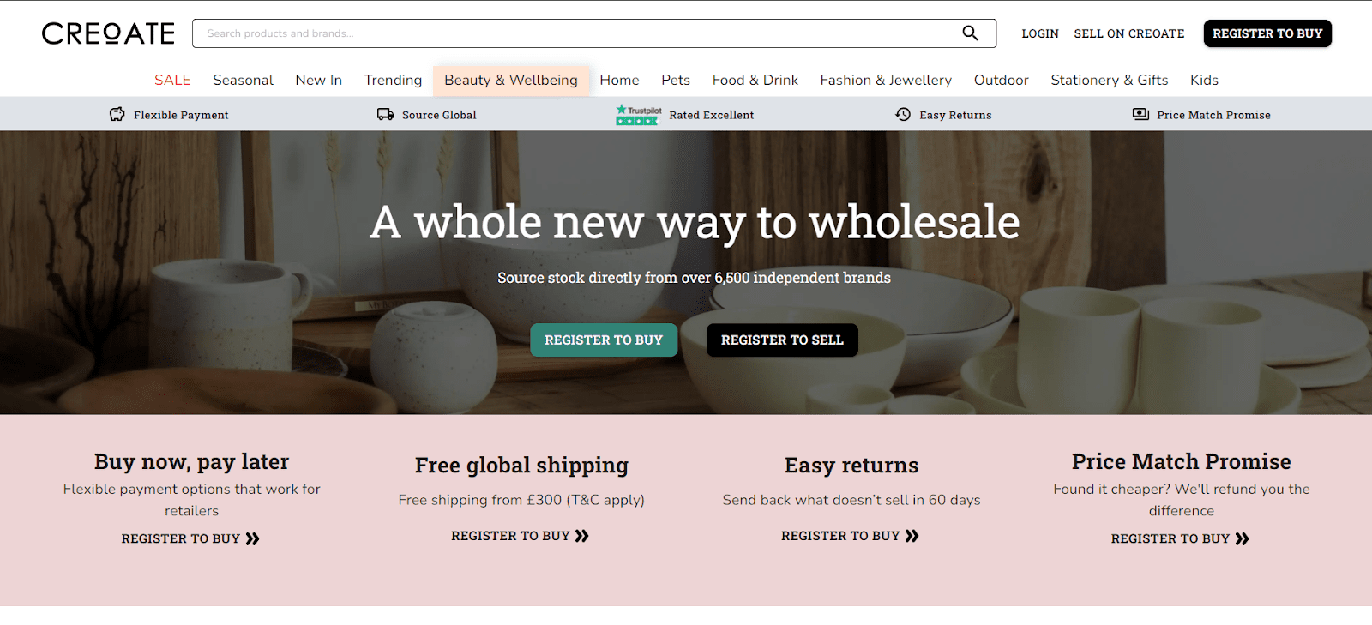Click the search magnifier icon
Screen dimensions: 1372x625
coord(970,33)
